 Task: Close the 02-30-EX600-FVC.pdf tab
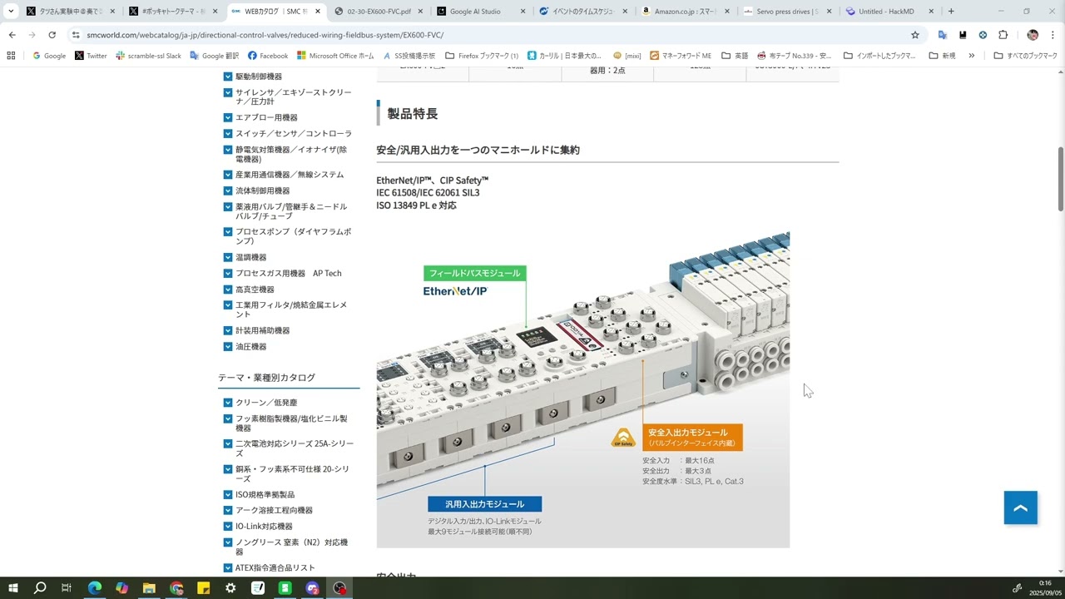click(x=421, y=12)
